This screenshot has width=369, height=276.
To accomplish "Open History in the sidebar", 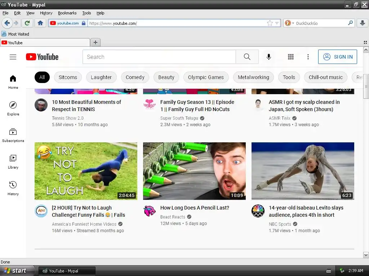I will (x=13, y=188).
